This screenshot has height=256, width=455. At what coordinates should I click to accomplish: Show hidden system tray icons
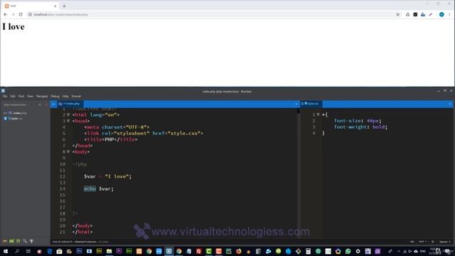point(398,251)
